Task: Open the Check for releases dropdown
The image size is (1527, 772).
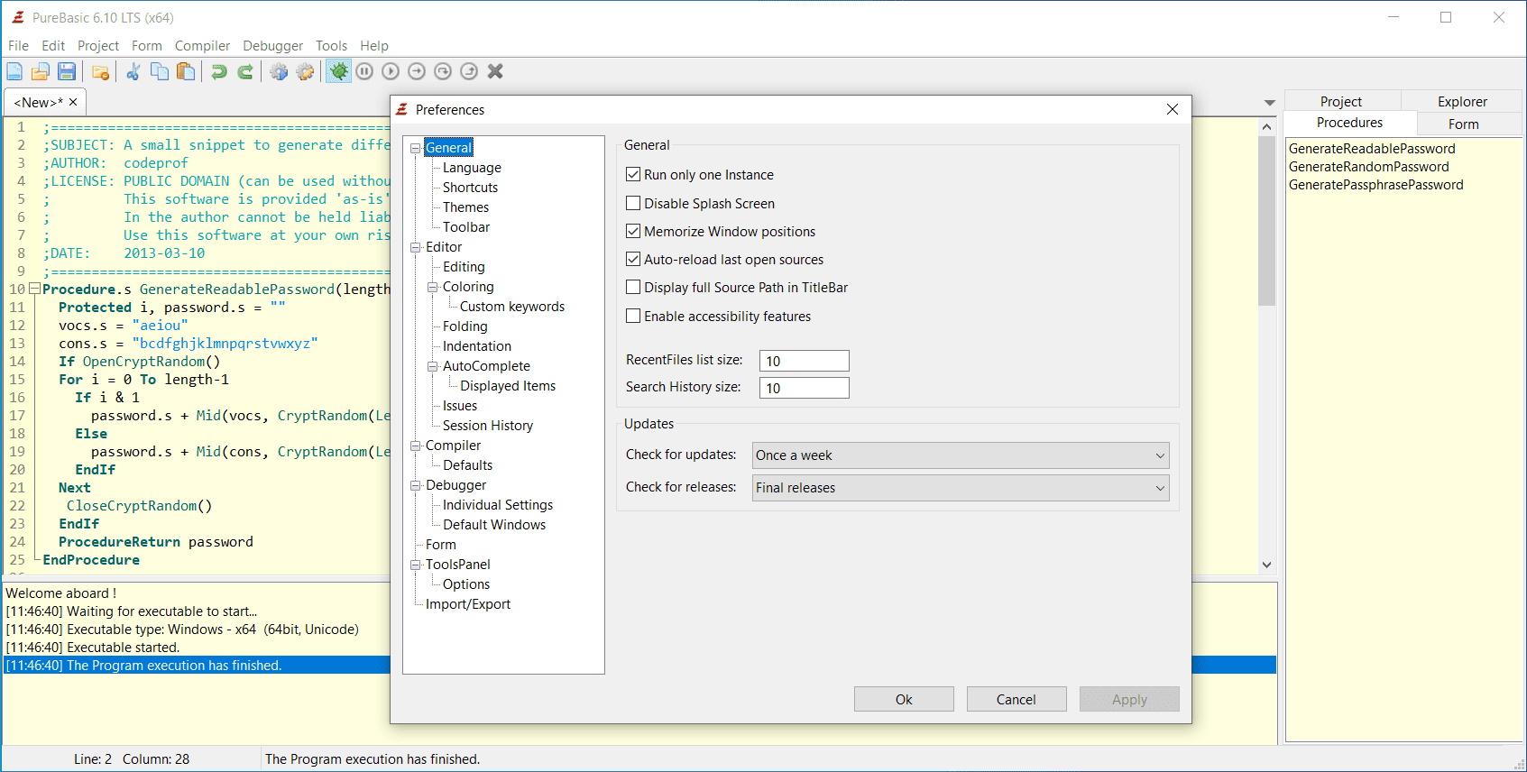Action: tap(961, 488)
